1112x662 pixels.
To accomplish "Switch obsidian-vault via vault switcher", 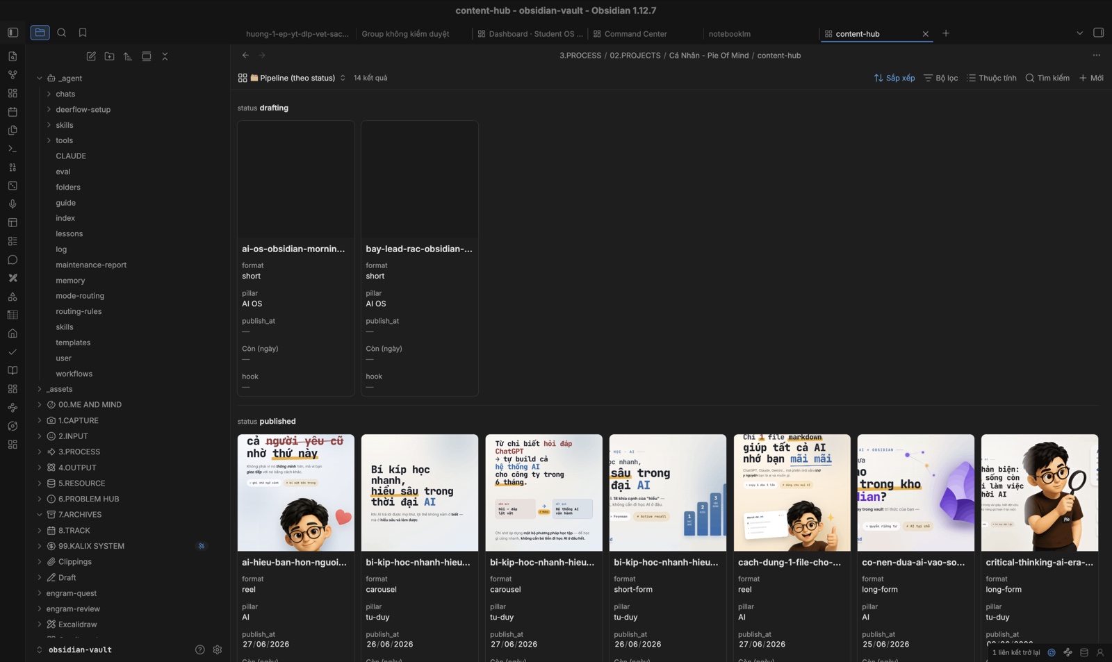I will click(74, 649).
